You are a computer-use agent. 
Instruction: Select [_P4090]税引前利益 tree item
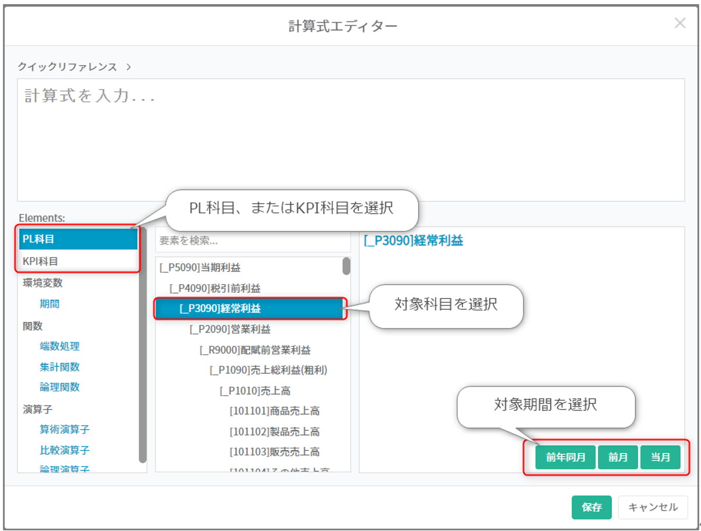(x=215, y=288)
